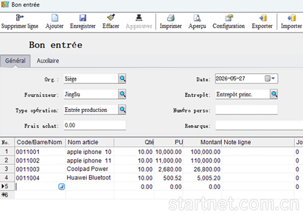Screen dimensions: 303x215
Task: Click the Entrepôt field
Action: click(243, 95)
